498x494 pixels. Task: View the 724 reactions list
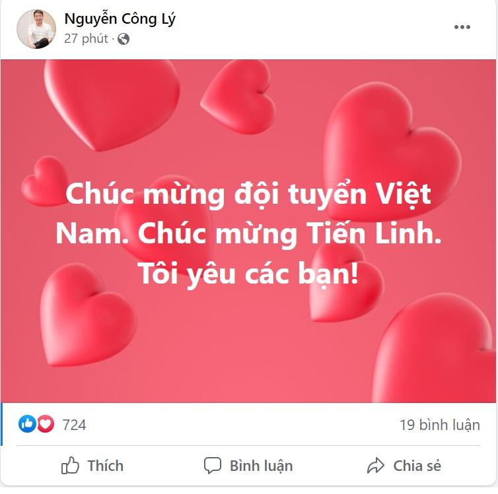(75, 425)
